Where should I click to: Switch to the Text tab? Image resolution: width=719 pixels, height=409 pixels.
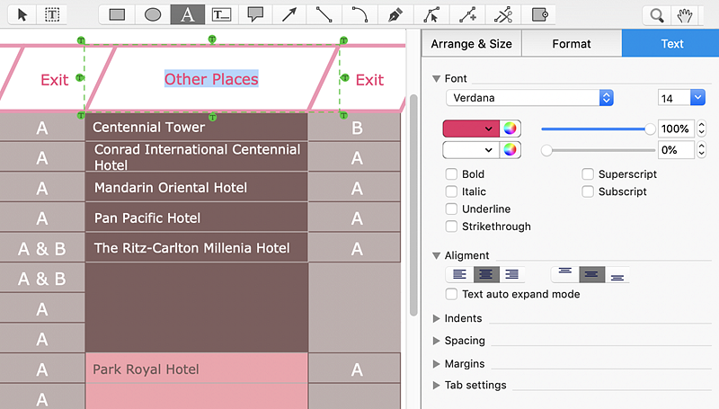671,43
